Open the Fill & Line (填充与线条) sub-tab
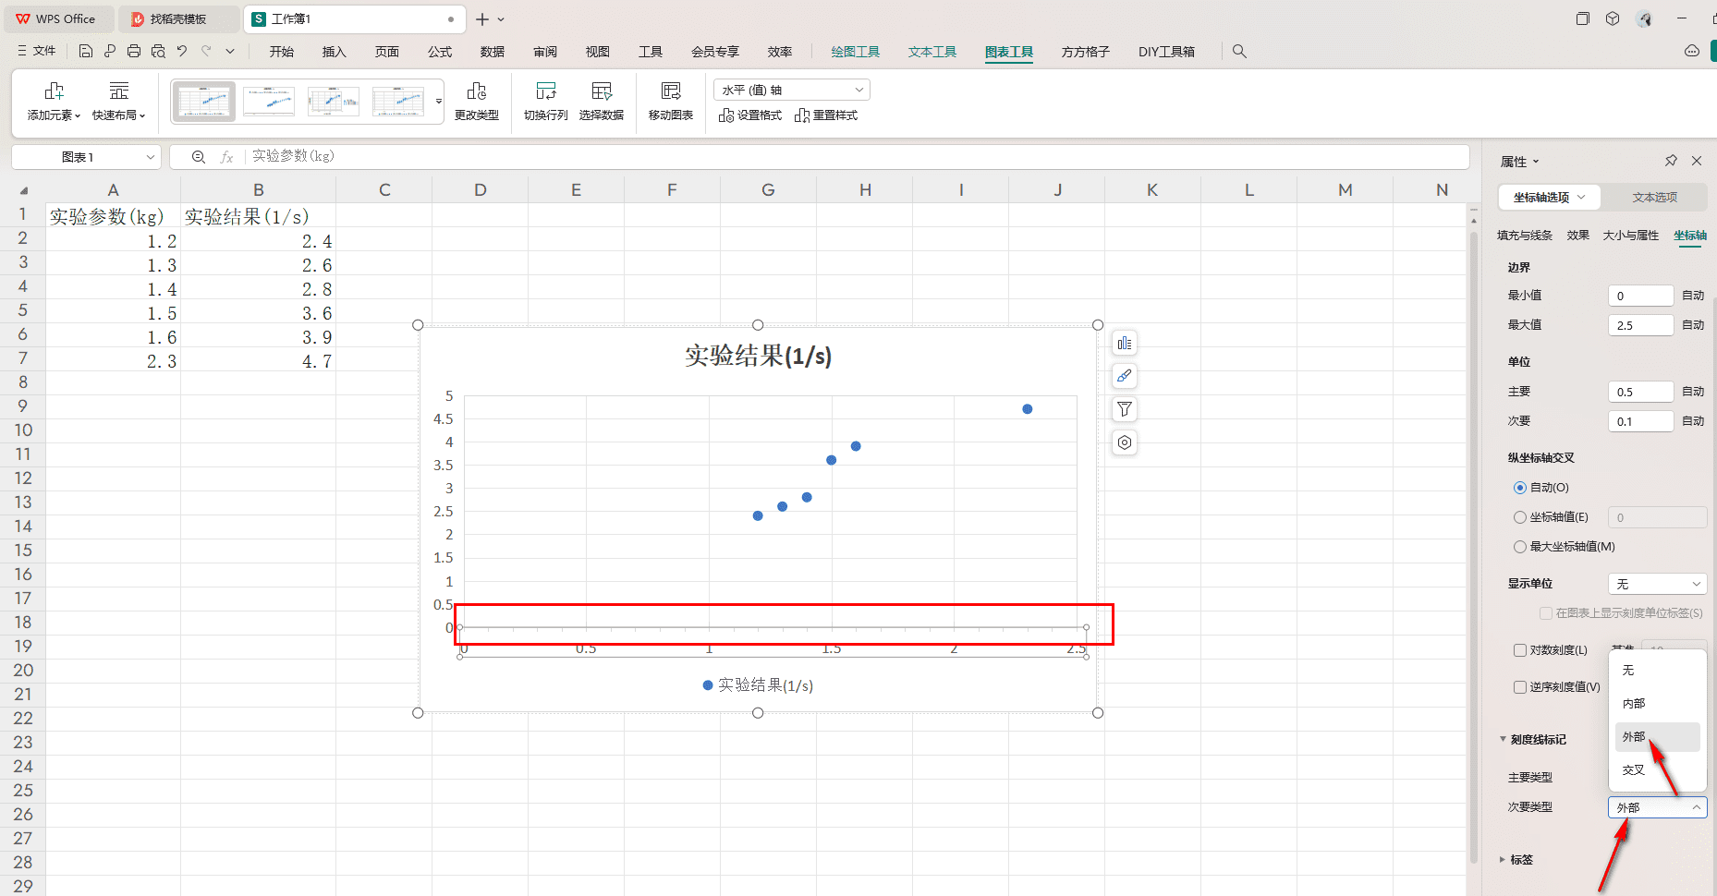This screenshot has height=896, width=1717. point(1525,236)
